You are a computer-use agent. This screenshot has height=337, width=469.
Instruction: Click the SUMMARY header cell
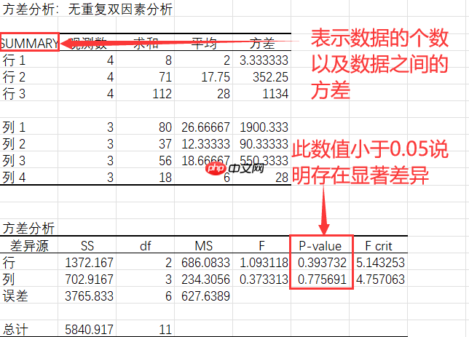pos(30,42)
